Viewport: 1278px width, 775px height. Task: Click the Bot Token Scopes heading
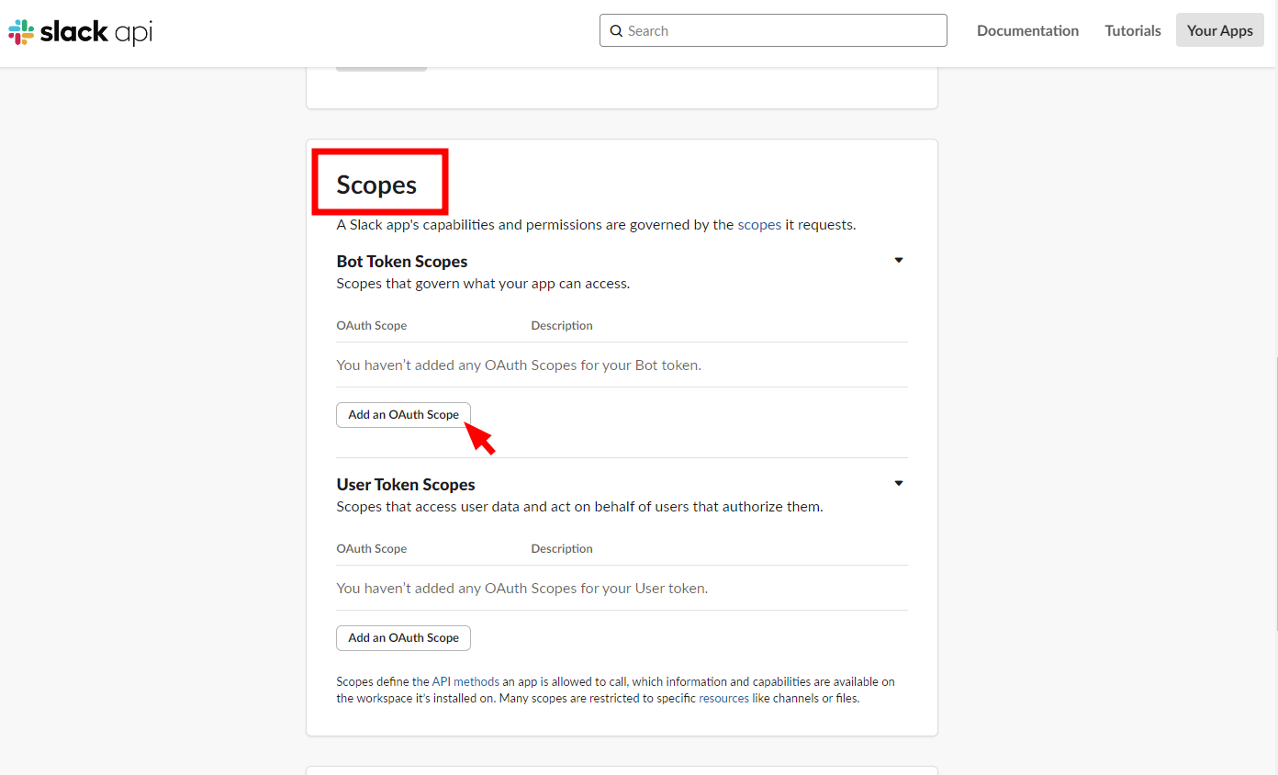[x=402, y=262]
